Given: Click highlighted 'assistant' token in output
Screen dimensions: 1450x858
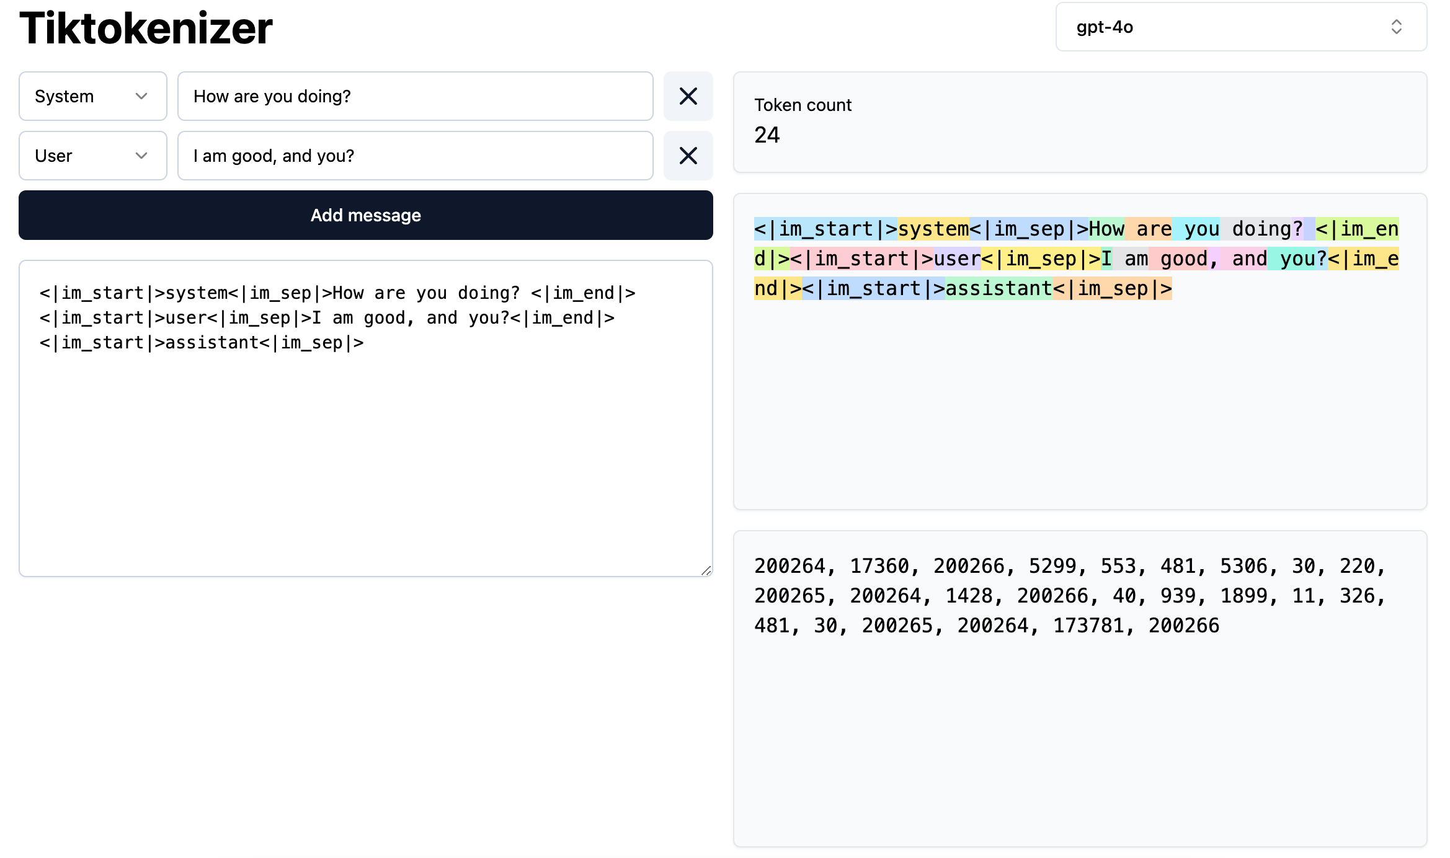Looking at the screenshot, I should (998, 288).
